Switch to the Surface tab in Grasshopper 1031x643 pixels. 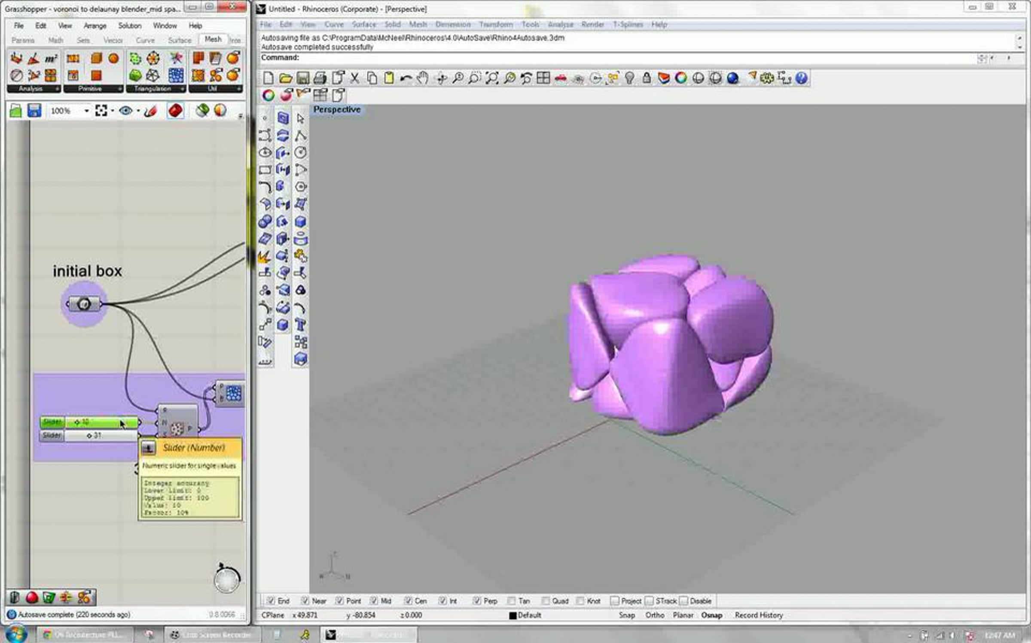point(180,40)
